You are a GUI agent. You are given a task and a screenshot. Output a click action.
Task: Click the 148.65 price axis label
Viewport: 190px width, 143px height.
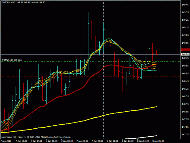185,66
